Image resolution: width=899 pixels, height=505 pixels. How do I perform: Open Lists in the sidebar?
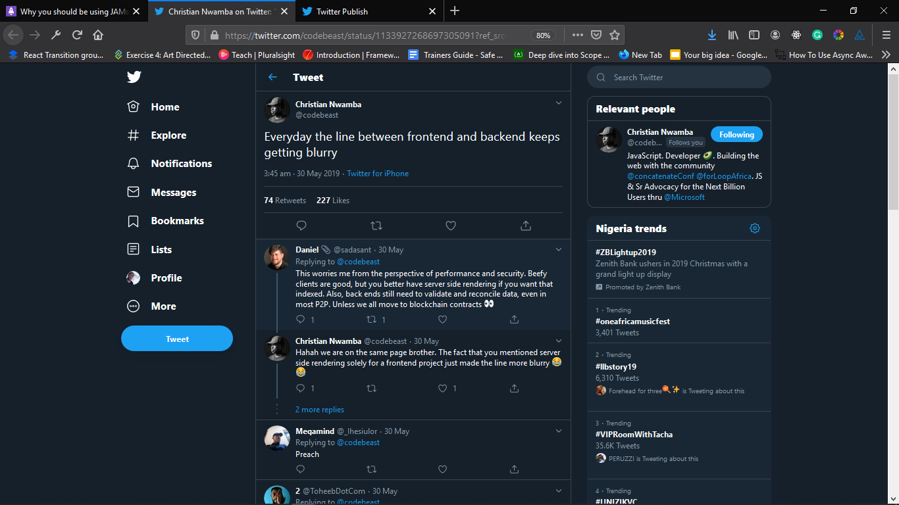click(149, 249)
